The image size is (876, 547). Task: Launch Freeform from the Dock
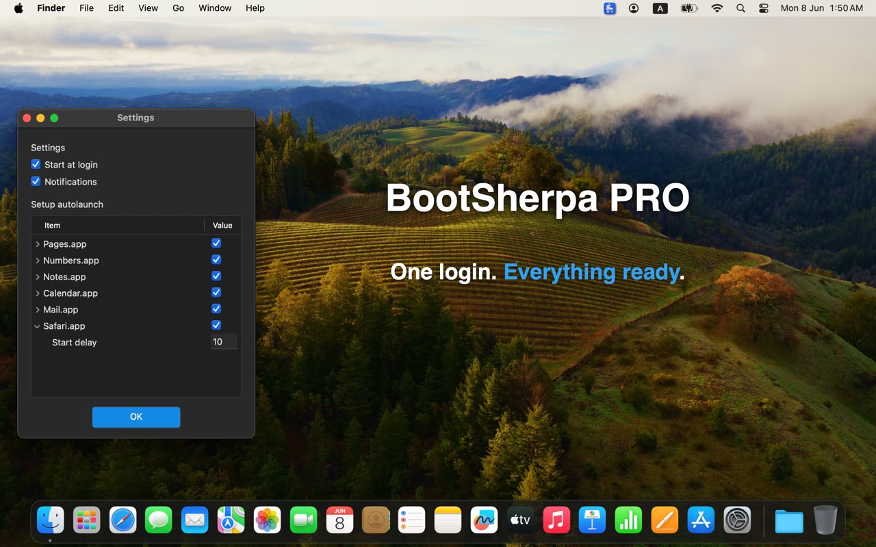(485, 520)
